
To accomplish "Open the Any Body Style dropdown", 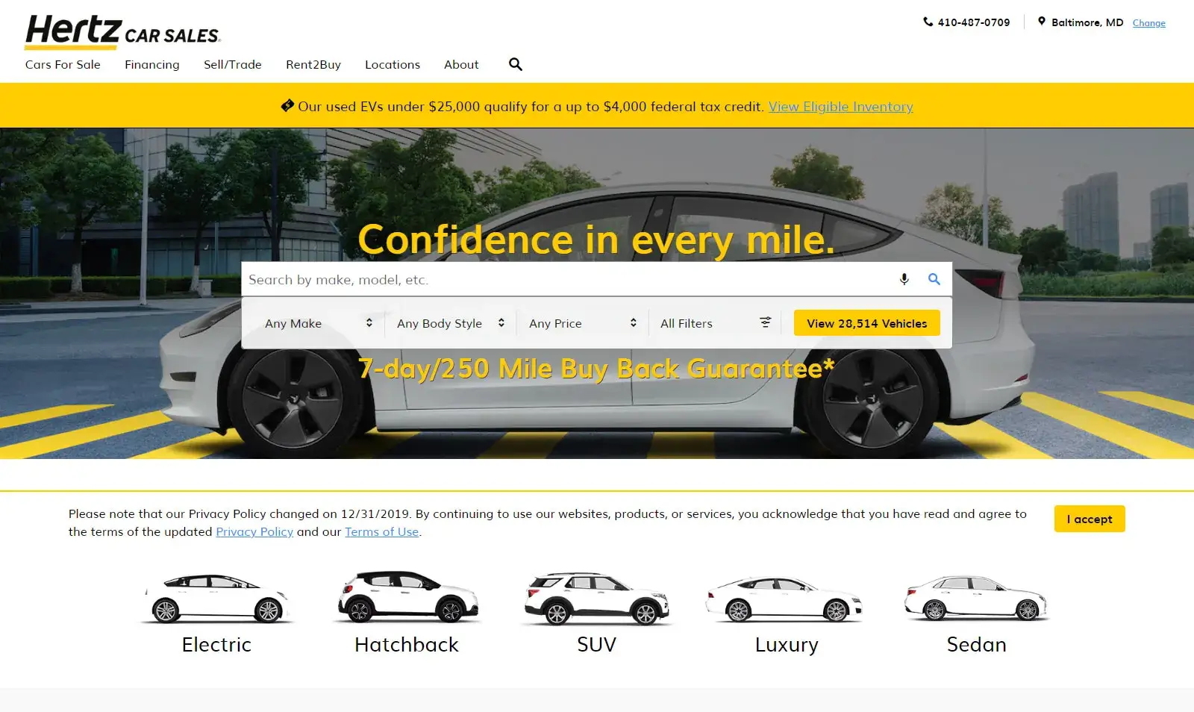I will pyautogui.click(x=451, y=323).
